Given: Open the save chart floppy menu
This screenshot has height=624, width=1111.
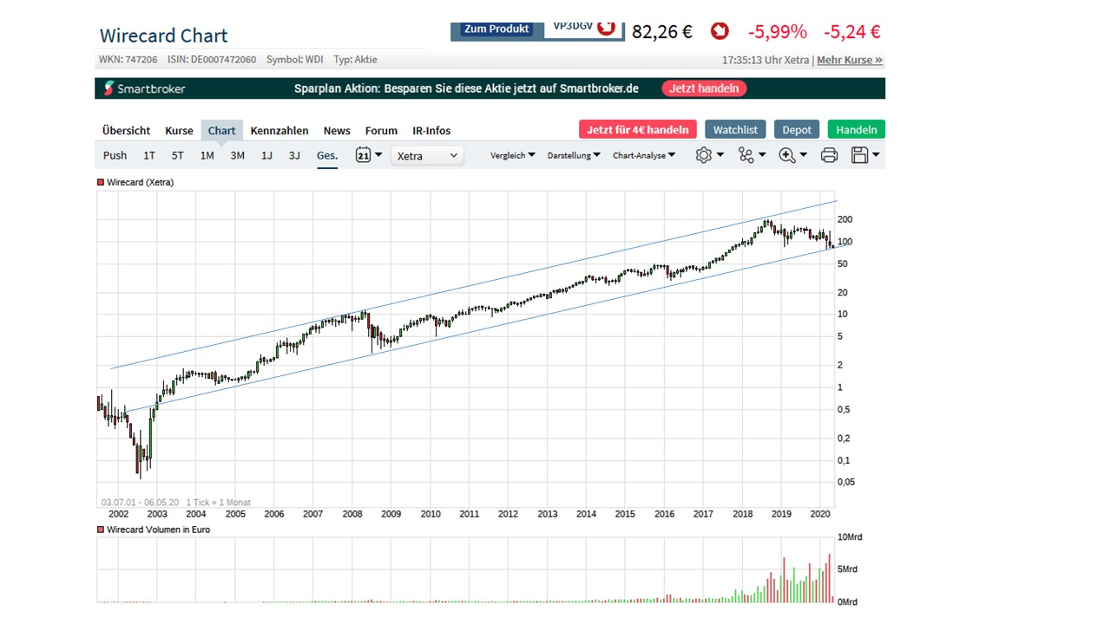Looking at the screenshot, I should (865, 155).
